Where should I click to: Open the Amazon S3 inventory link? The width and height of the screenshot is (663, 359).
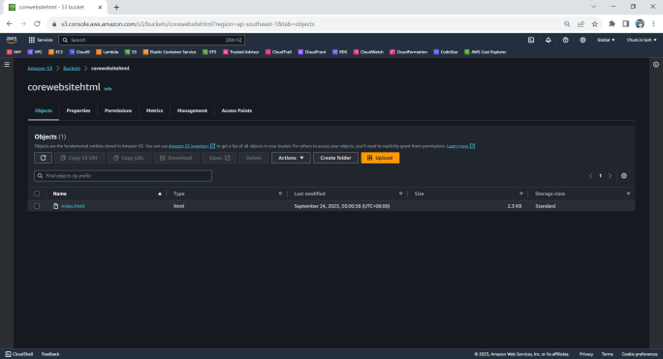pyautogui.click(x=192, y=146)
